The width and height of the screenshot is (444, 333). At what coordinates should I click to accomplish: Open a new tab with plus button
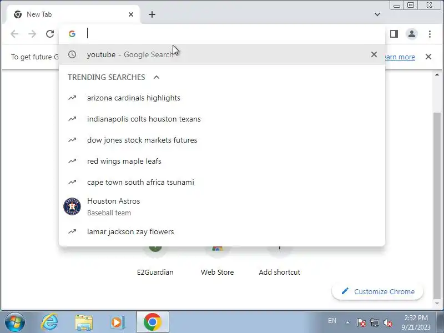[152, 14]
